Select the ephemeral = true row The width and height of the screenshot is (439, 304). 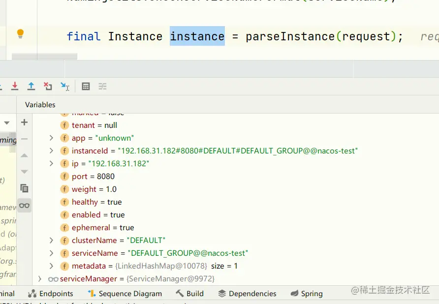pos(235,228)
